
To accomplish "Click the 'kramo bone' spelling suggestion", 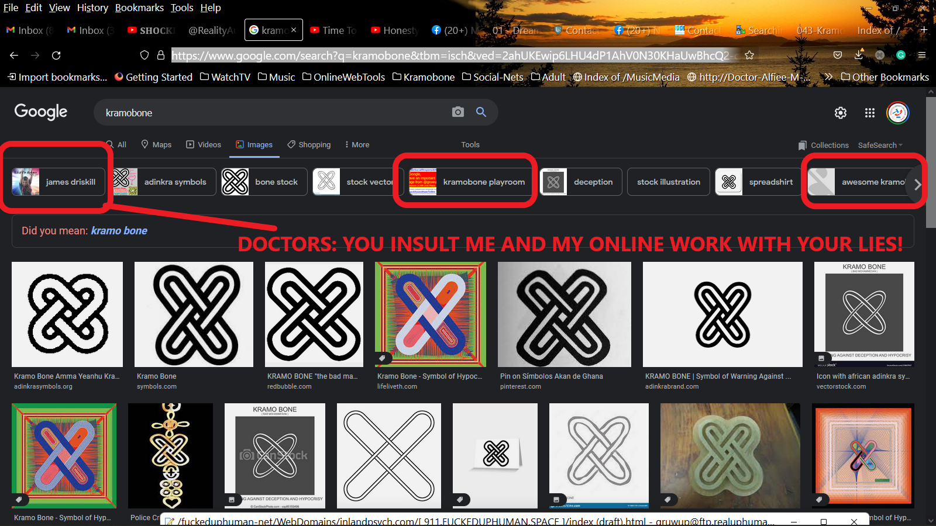I will tap(119, 231).
